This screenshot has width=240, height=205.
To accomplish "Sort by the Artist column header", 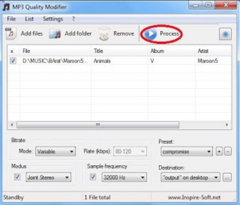I will pos(213,51).
